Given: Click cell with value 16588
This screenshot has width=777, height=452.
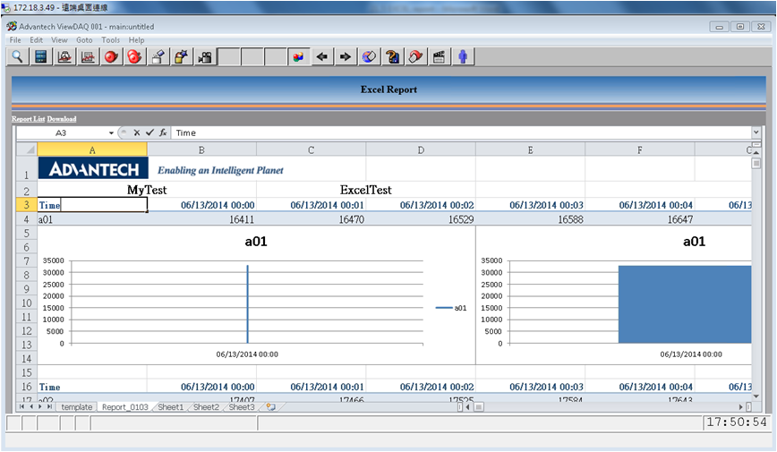Looking at the screenshot, I should tap(530, 219).
